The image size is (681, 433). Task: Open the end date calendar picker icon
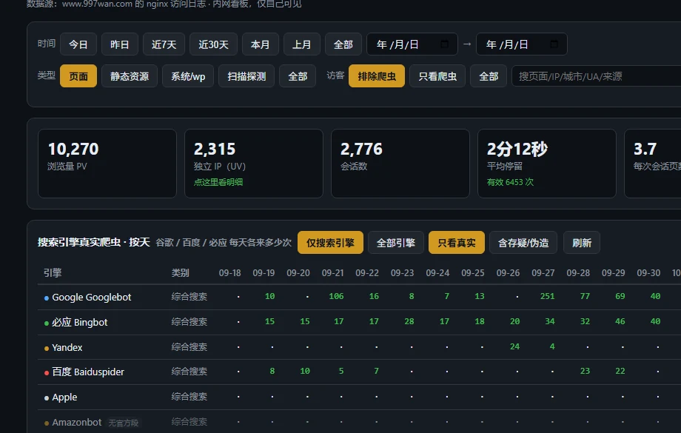click(x=554, y=44)
